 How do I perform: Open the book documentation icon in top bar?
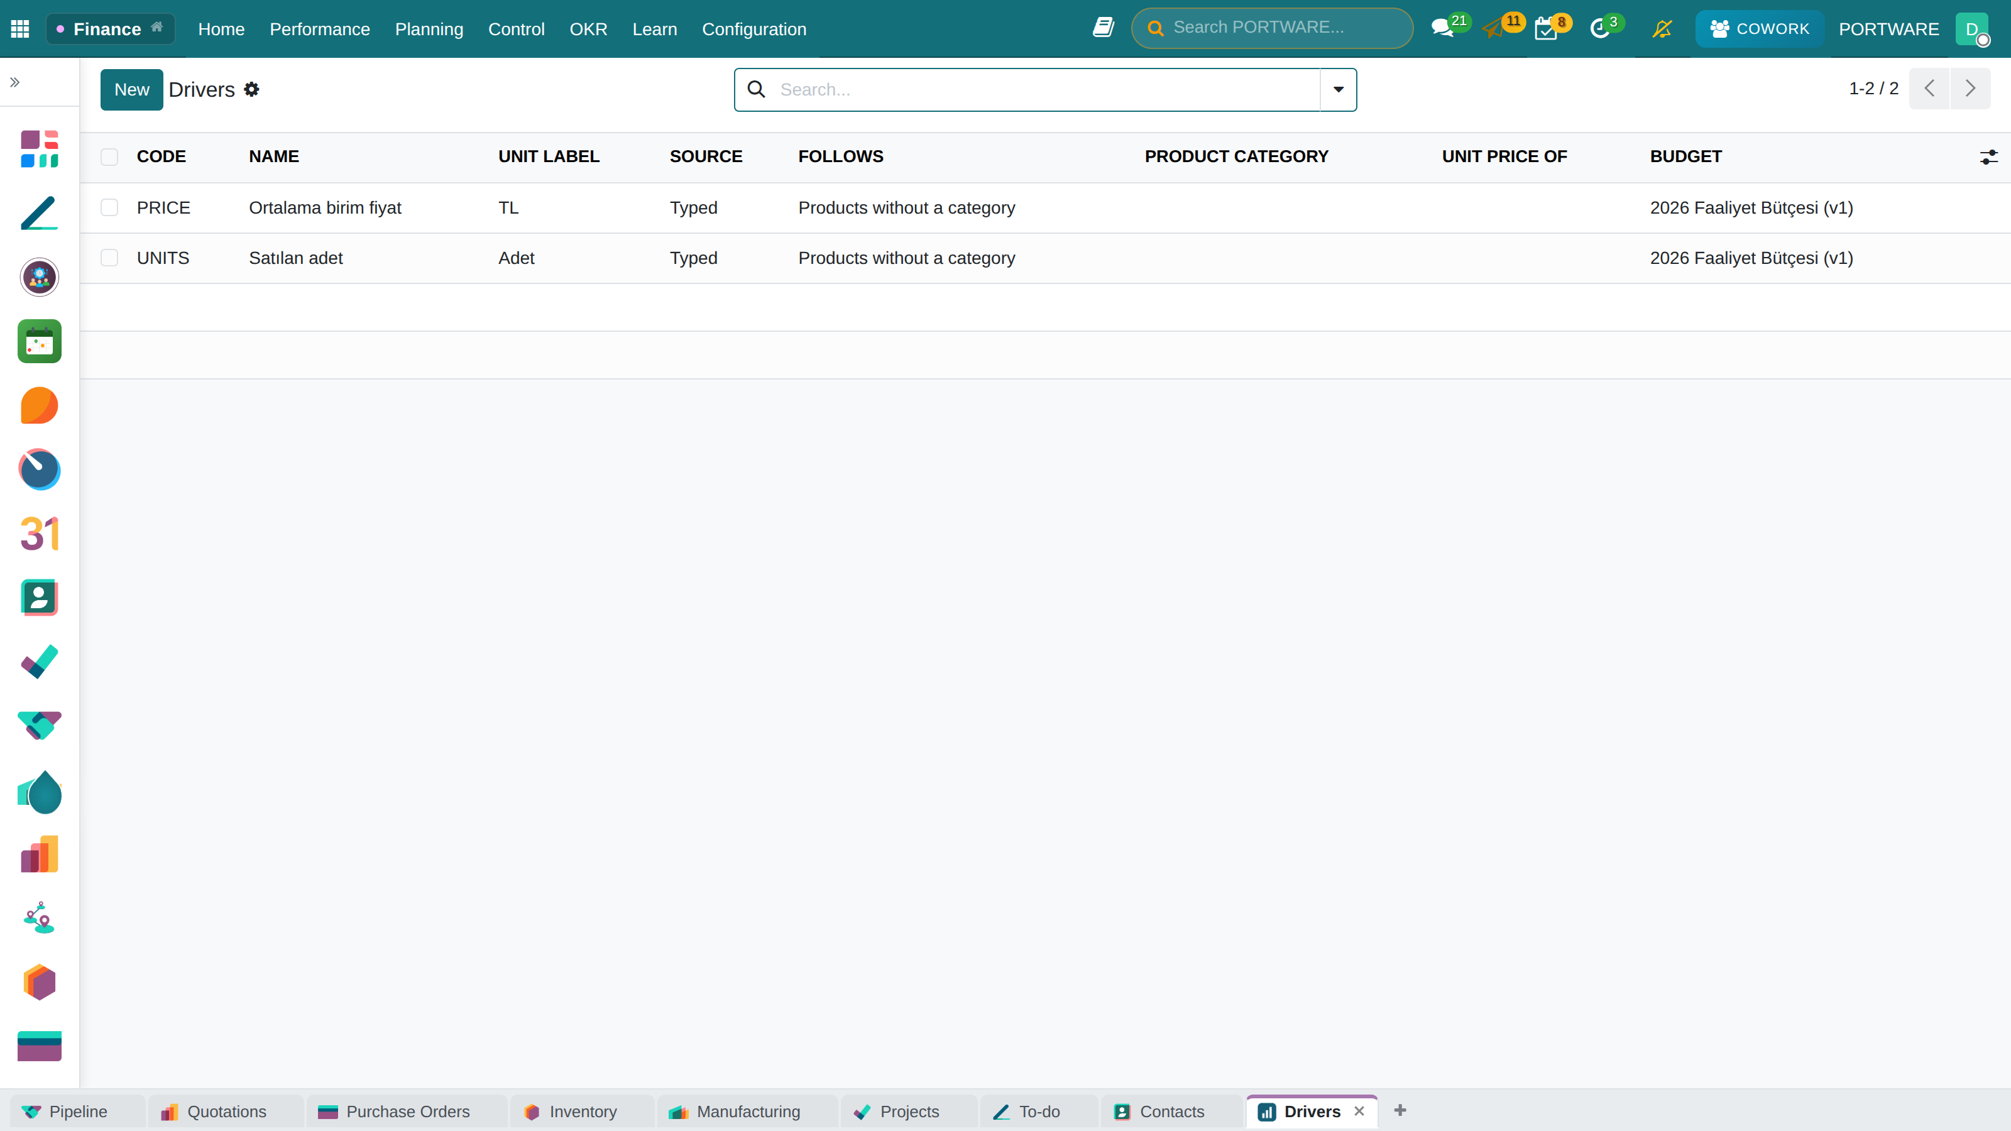tap(1103, 28)
